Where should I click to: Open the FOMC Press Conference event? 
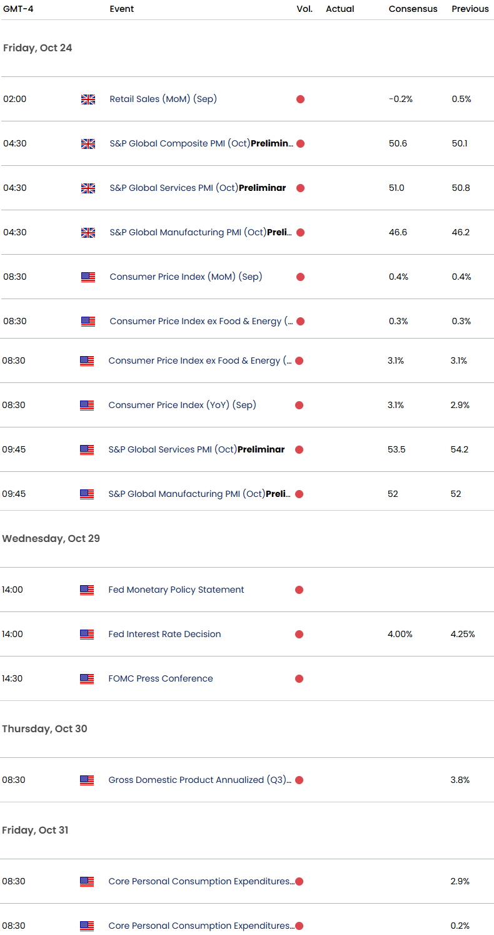[x=161, y=678]
